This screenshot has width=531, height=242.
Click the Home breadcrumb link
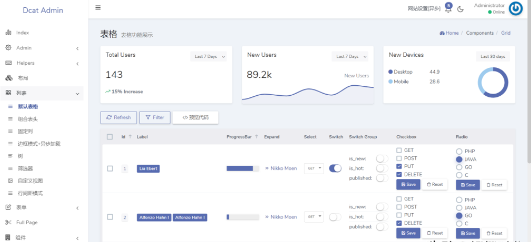(449, 33)
